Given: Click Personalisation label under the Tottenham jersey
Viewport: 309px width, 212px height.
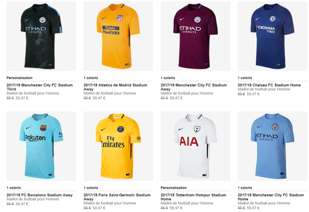Looking at the screenshot, I should 174,188.
